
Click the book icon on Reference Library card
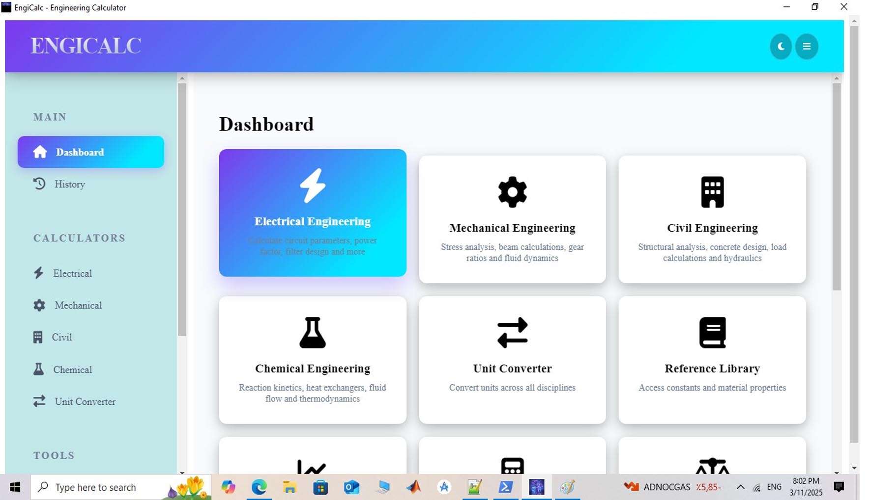[712, 333]
